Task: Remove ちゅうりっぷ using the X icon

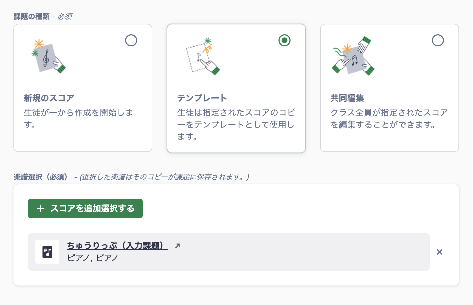Action: 440,252
